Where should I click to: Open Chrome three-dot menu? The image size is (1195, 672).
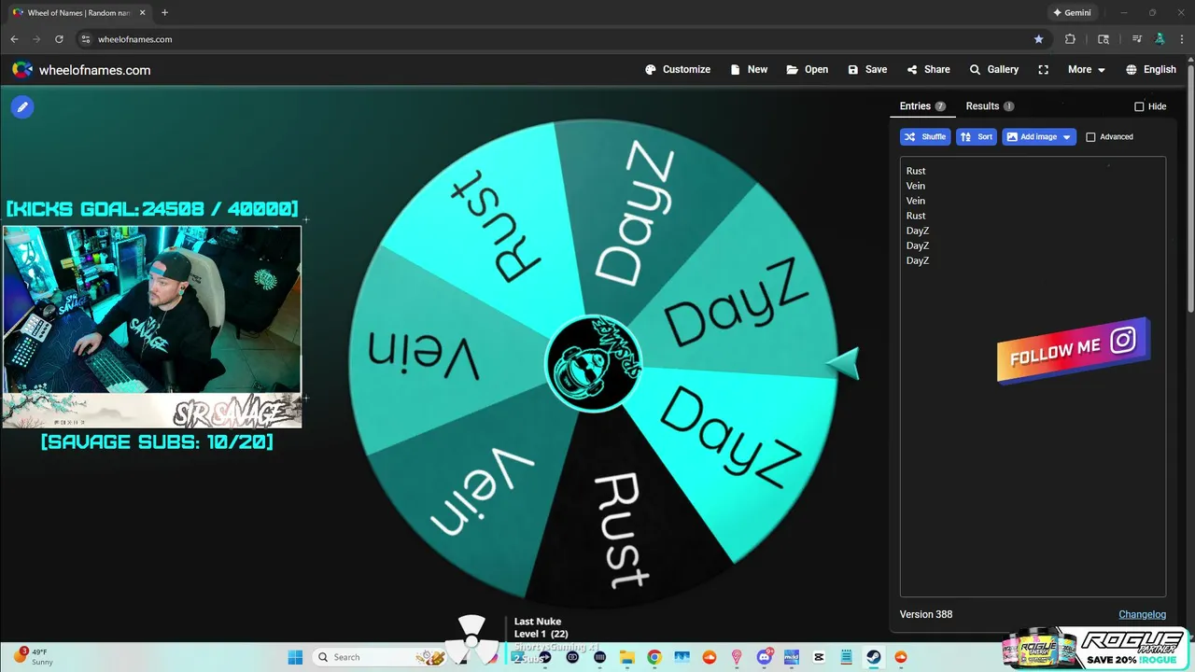click(1182, 39)
